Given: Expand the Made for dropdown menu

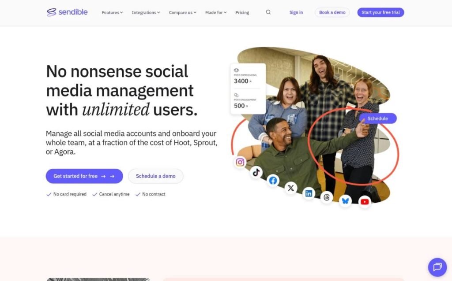Looking at the screenshot, I should point(215,12).
